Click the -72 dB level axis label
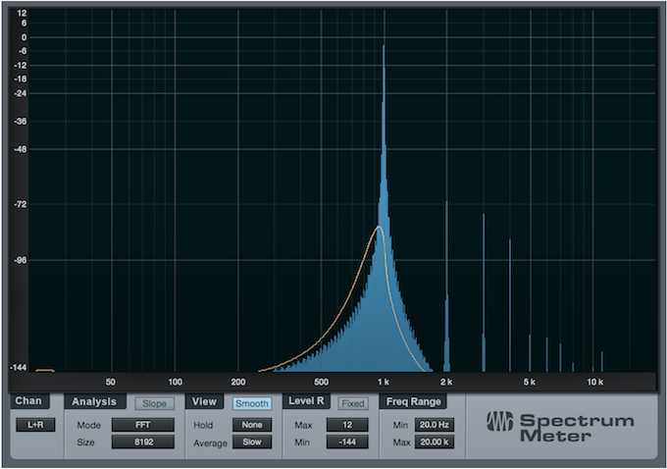 (20, 204)
